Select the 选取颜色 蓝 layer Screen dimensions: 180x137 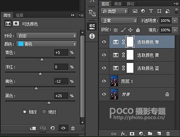point(142,68)
